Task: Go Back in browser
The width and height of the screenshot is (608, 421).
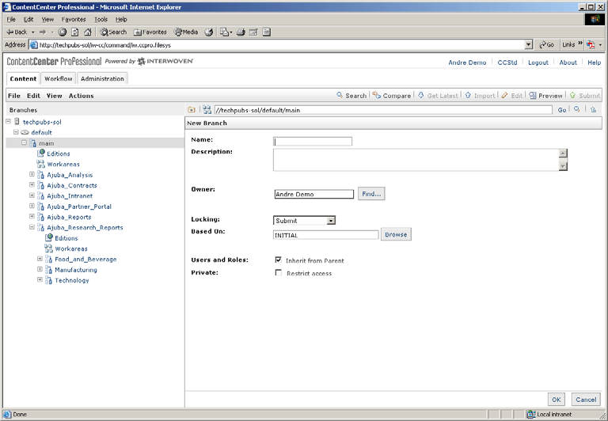Action: tap(17, 32)
